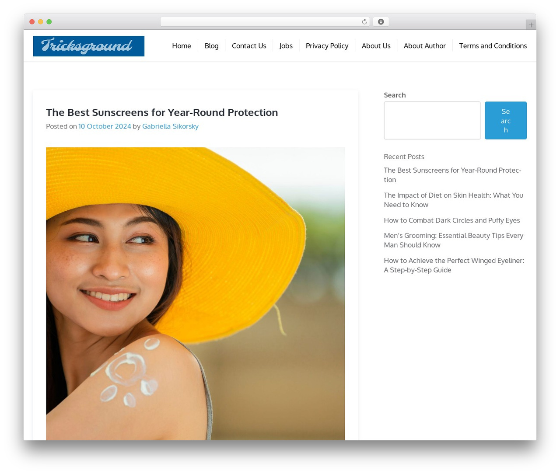560x474 pixels.
Task: Click the article title about Best Sunscreens
Action: [162, 112]
